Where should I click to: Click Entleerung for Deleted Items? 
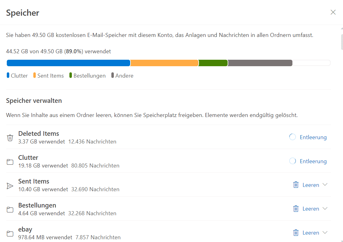pyautogui.click(x=313, y=137)
